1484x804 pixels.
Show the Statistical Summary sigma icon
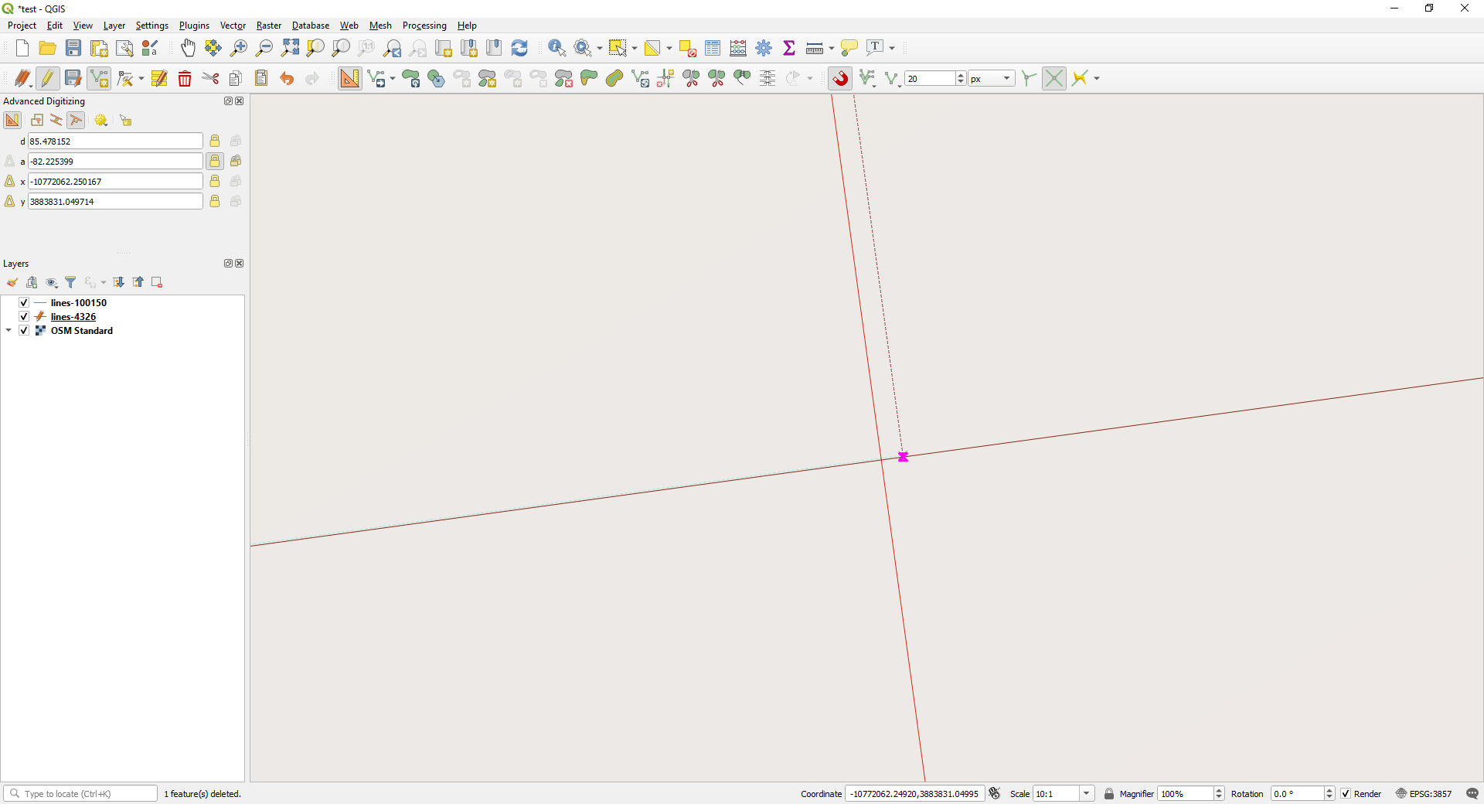pos(789,48)
